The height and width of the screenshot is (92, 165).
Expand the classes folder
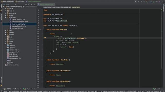[6, 11]
